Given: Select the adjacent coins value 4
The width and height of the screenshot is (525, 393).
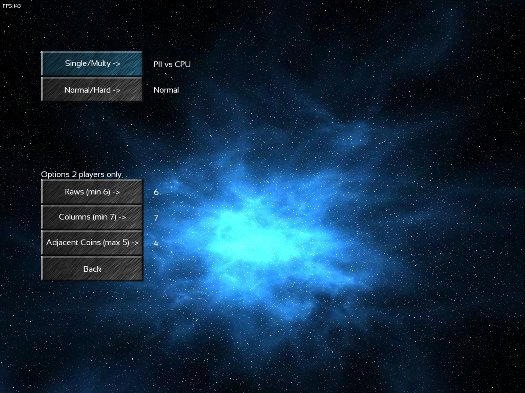Looking at the screenshot, I should 156,244.
